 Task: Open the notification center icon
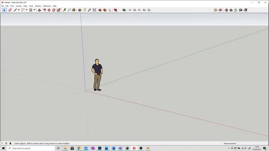click(x=264, y=148)
